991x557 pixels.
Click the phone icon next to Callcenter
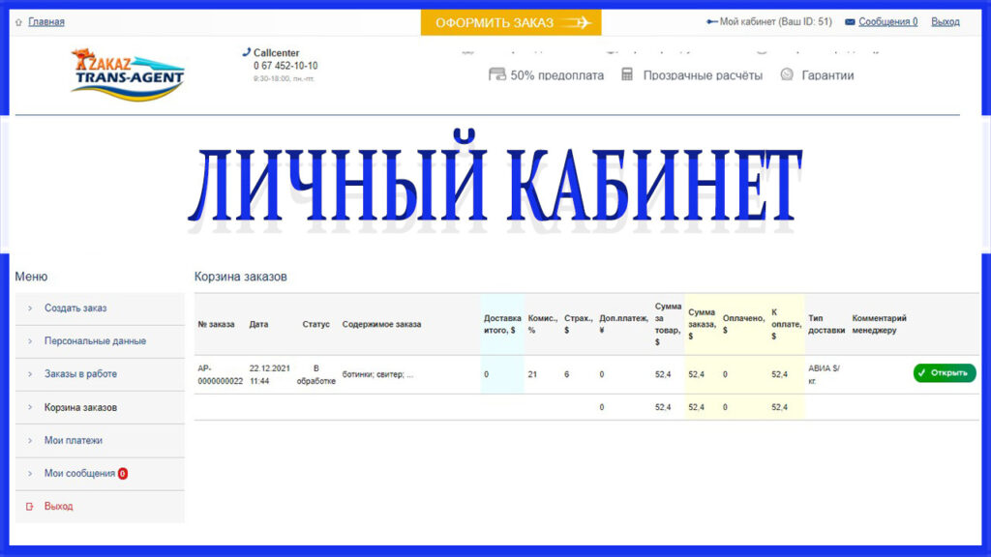pos(246,52)
